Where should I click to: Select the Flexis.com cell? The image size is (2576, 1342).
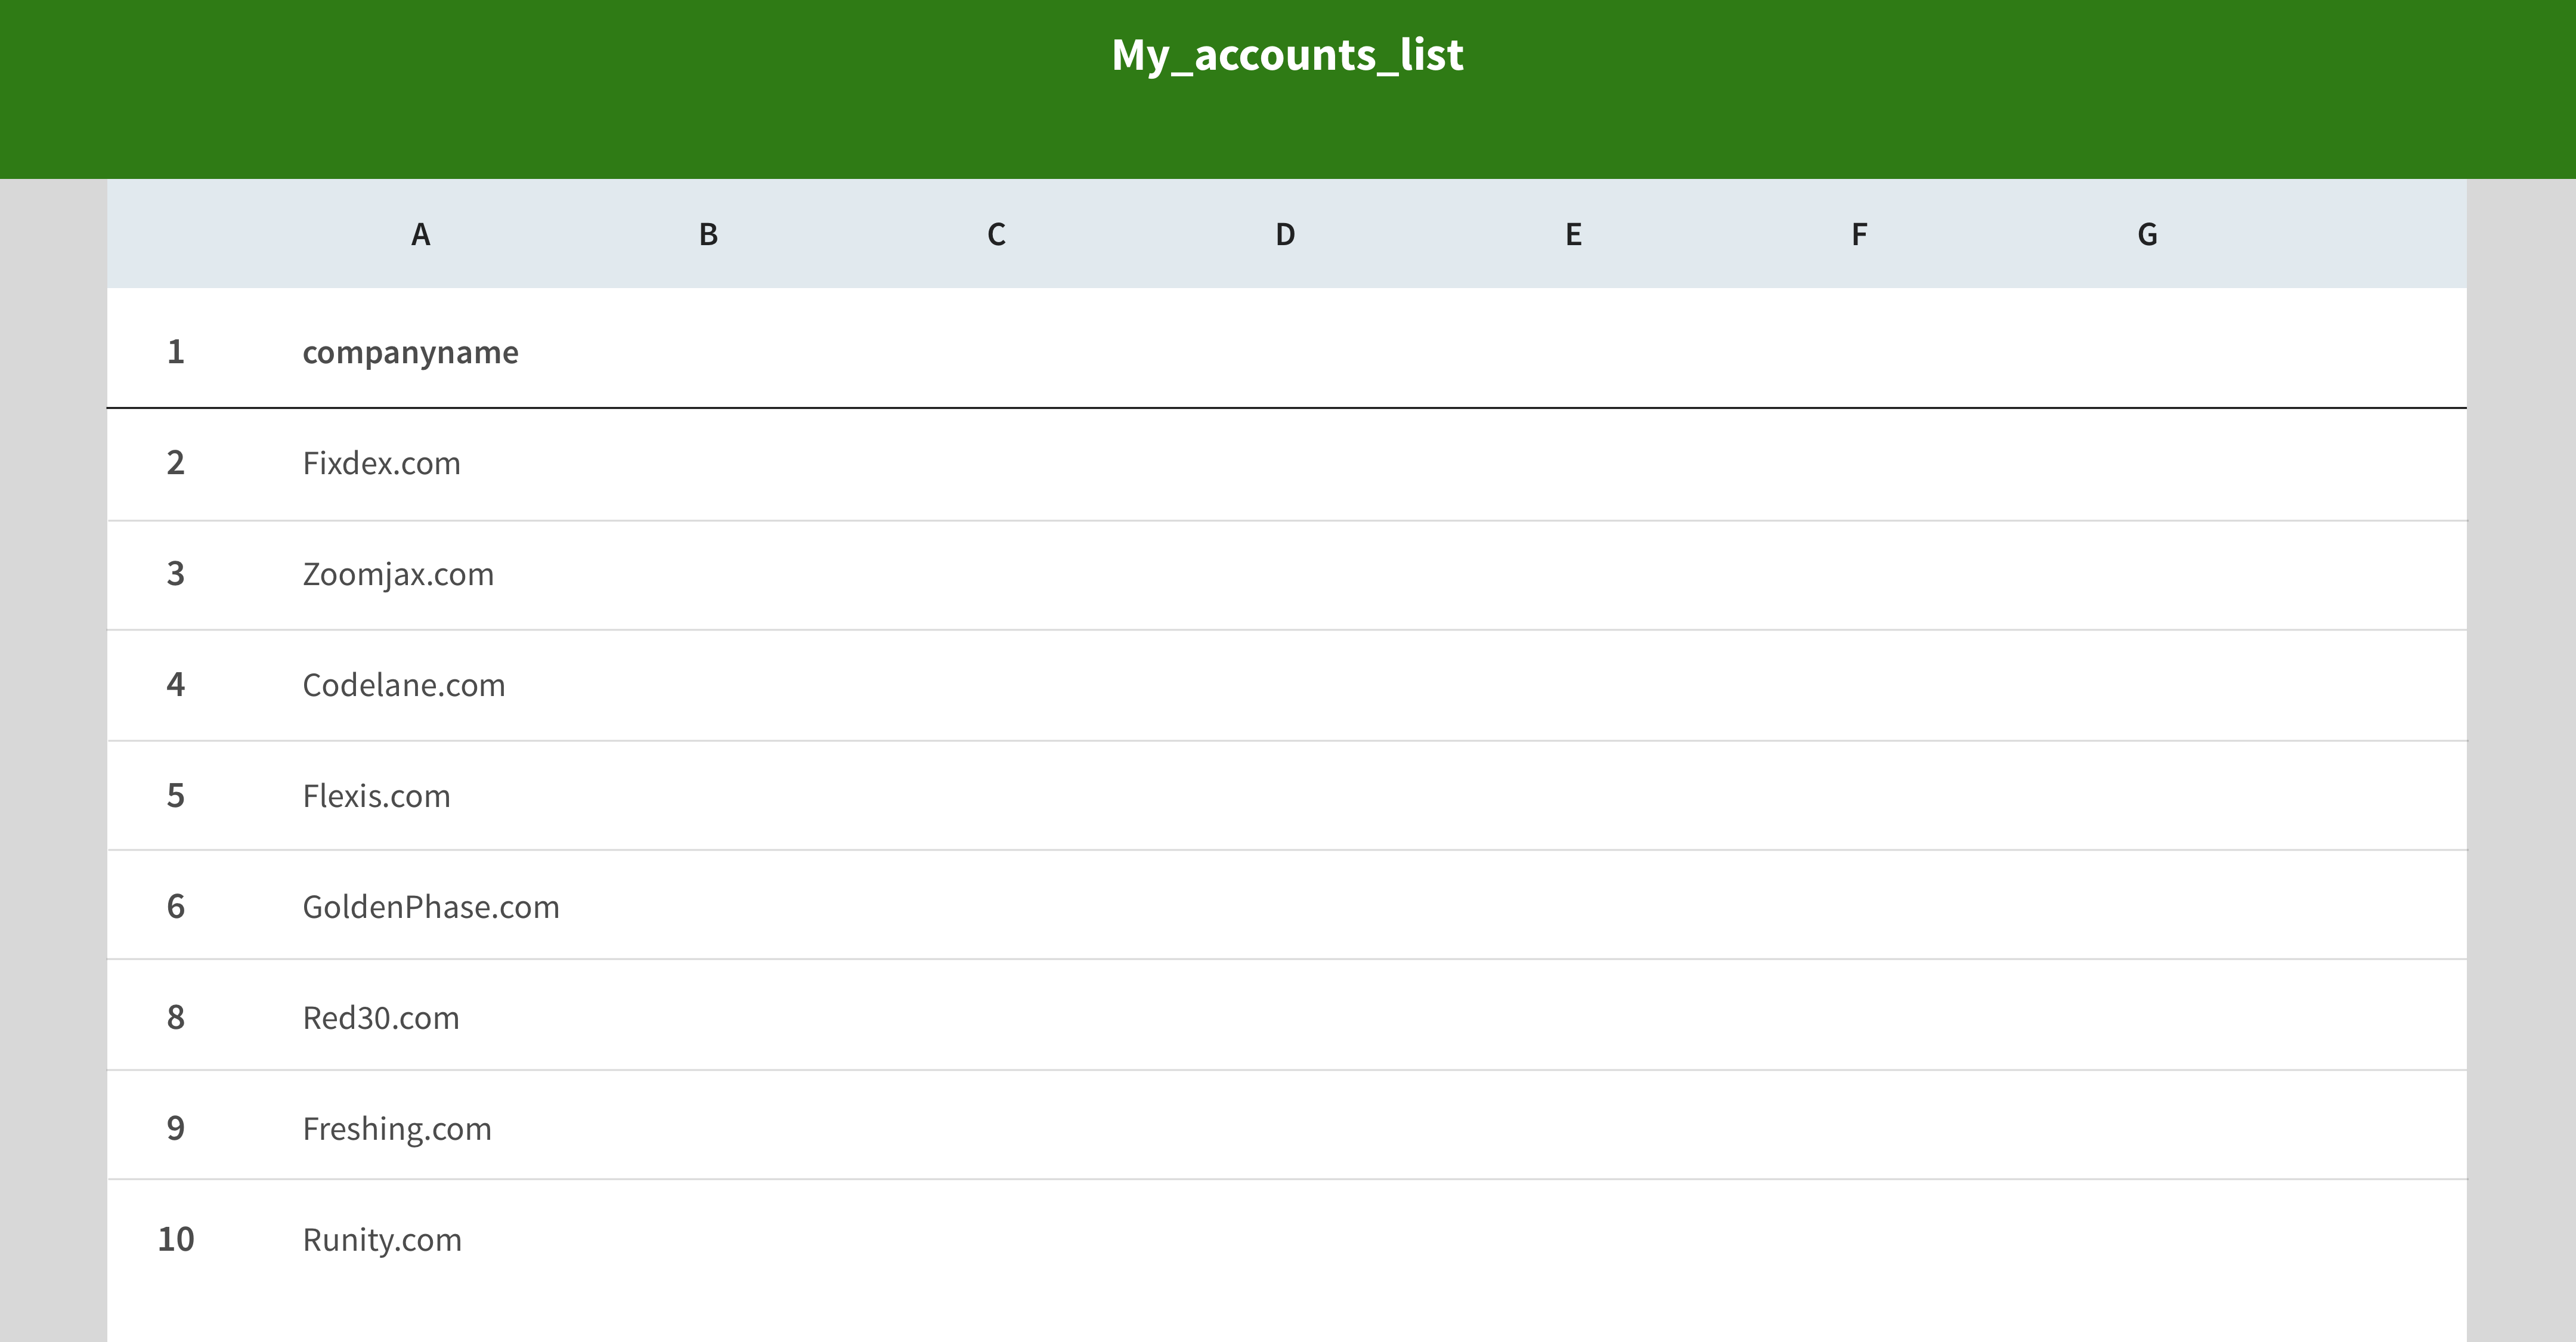click(x=376, y=796)
